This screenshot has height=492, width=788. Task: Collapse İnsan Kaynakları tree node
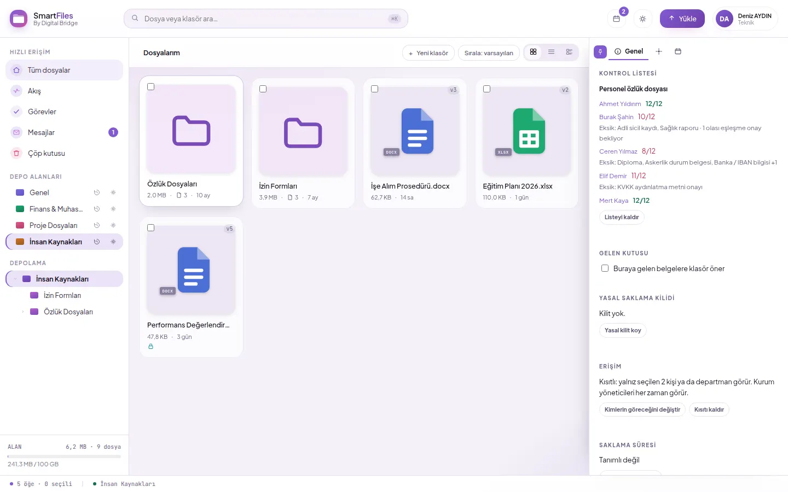15,279
